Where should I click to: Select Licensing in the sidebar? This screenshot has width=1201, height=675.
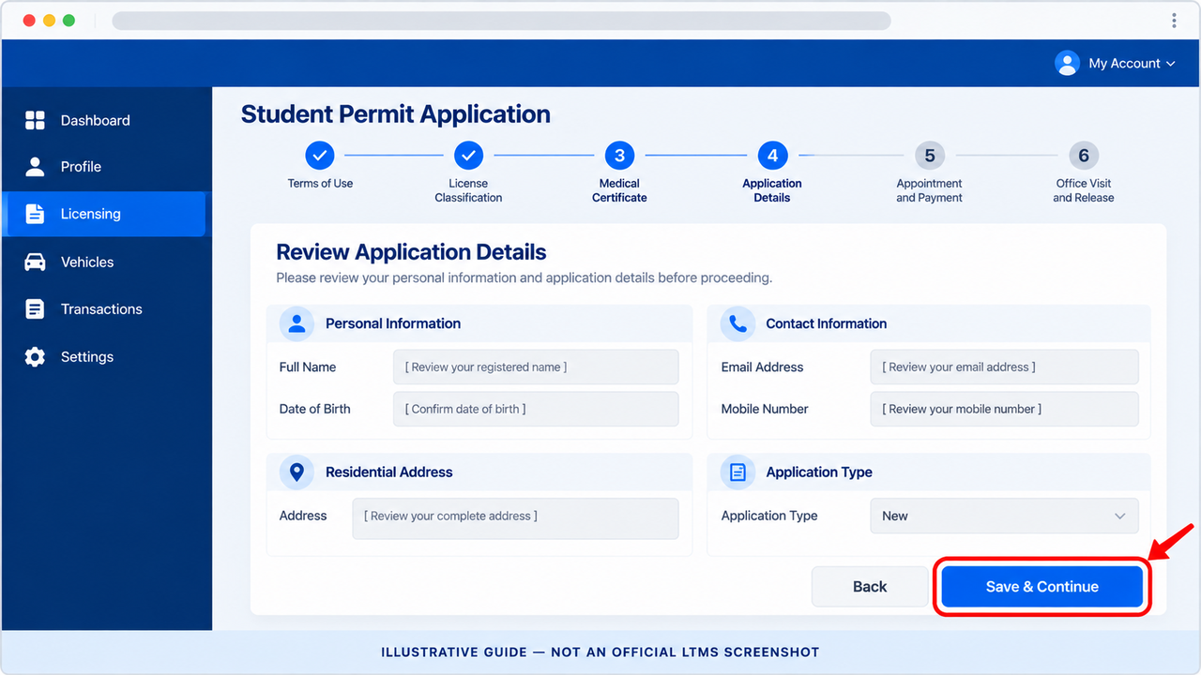(104, 214)
